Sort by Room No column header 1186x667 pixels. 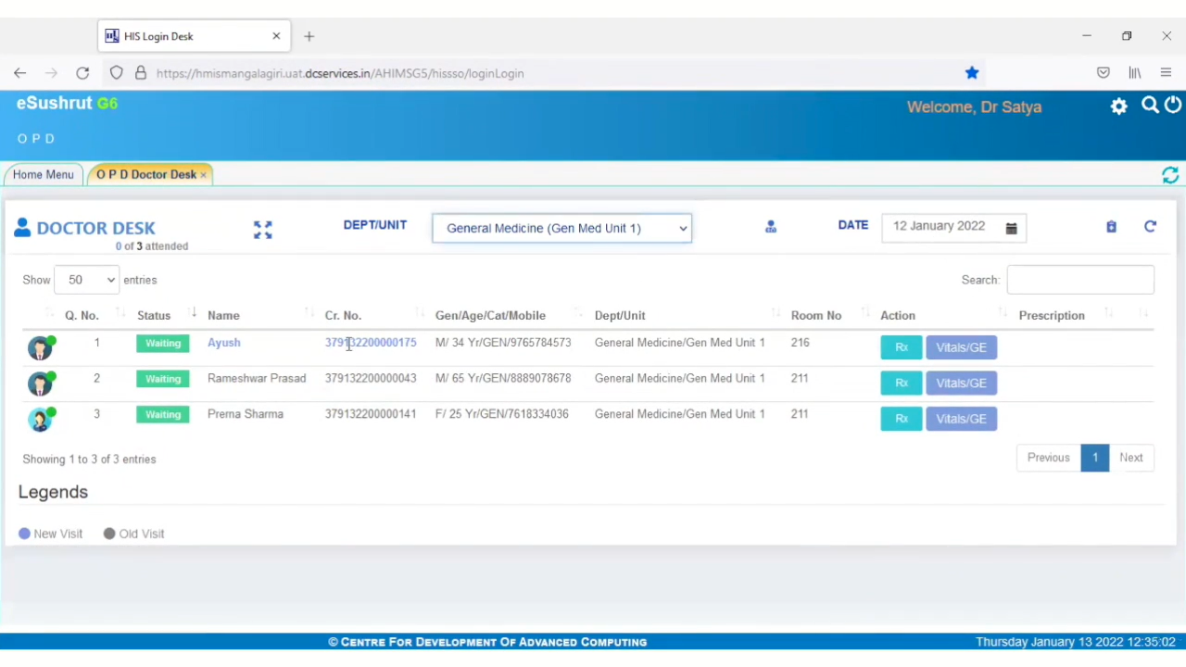click(816, 316)
